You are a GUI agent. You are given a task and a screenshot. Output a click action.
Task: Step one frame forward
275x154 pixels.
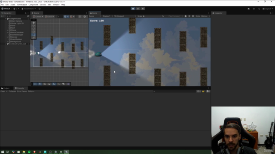pos(143,9)
